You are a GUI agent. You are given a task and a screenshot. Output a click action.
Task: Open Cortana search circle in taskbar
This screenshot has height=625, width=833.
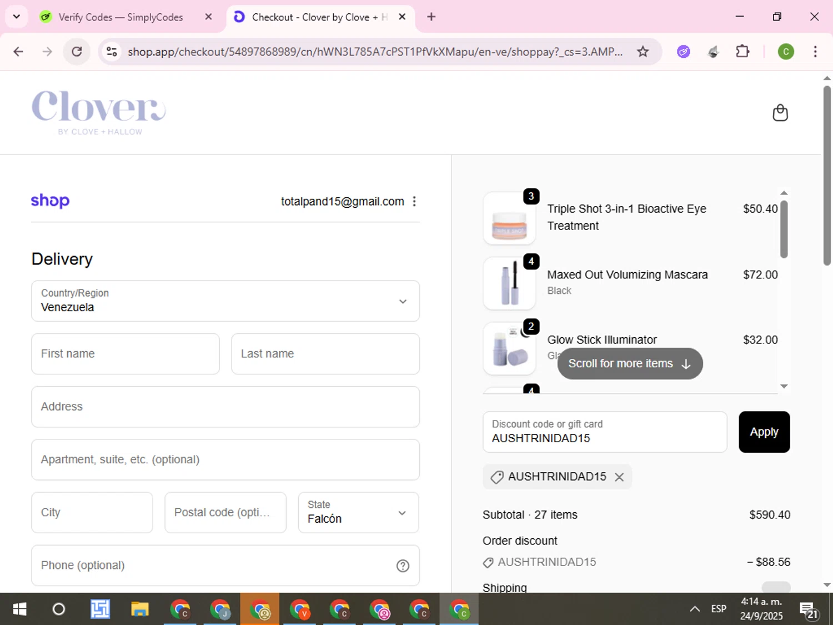click(x=58, y=609)
